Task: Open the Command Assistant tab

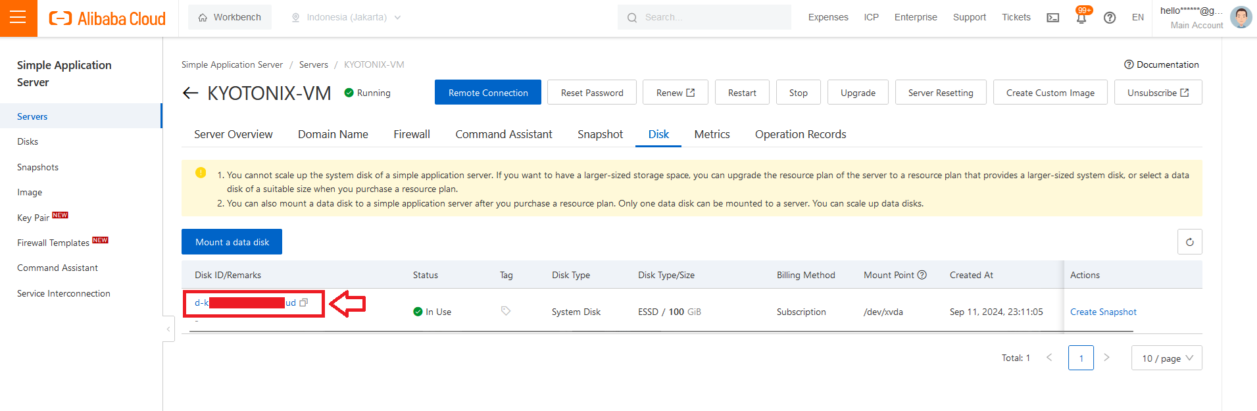Action: click(x=504, y=134)
